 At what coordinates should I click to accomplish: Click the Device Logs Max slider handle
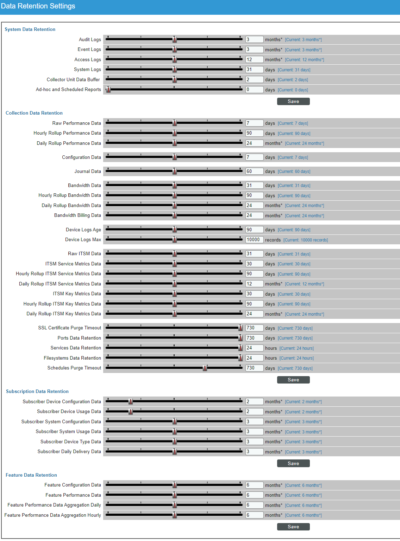pyautogui.click(x=175, y=240)
